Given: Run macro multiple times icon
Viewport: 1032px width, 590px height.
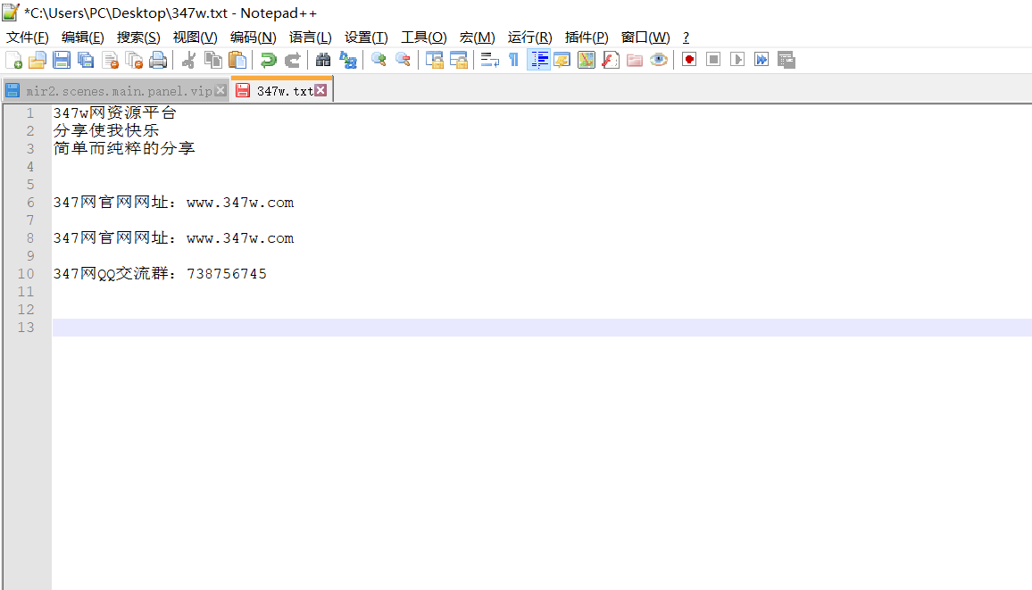Looking at the screenshot, I should 762,60.
